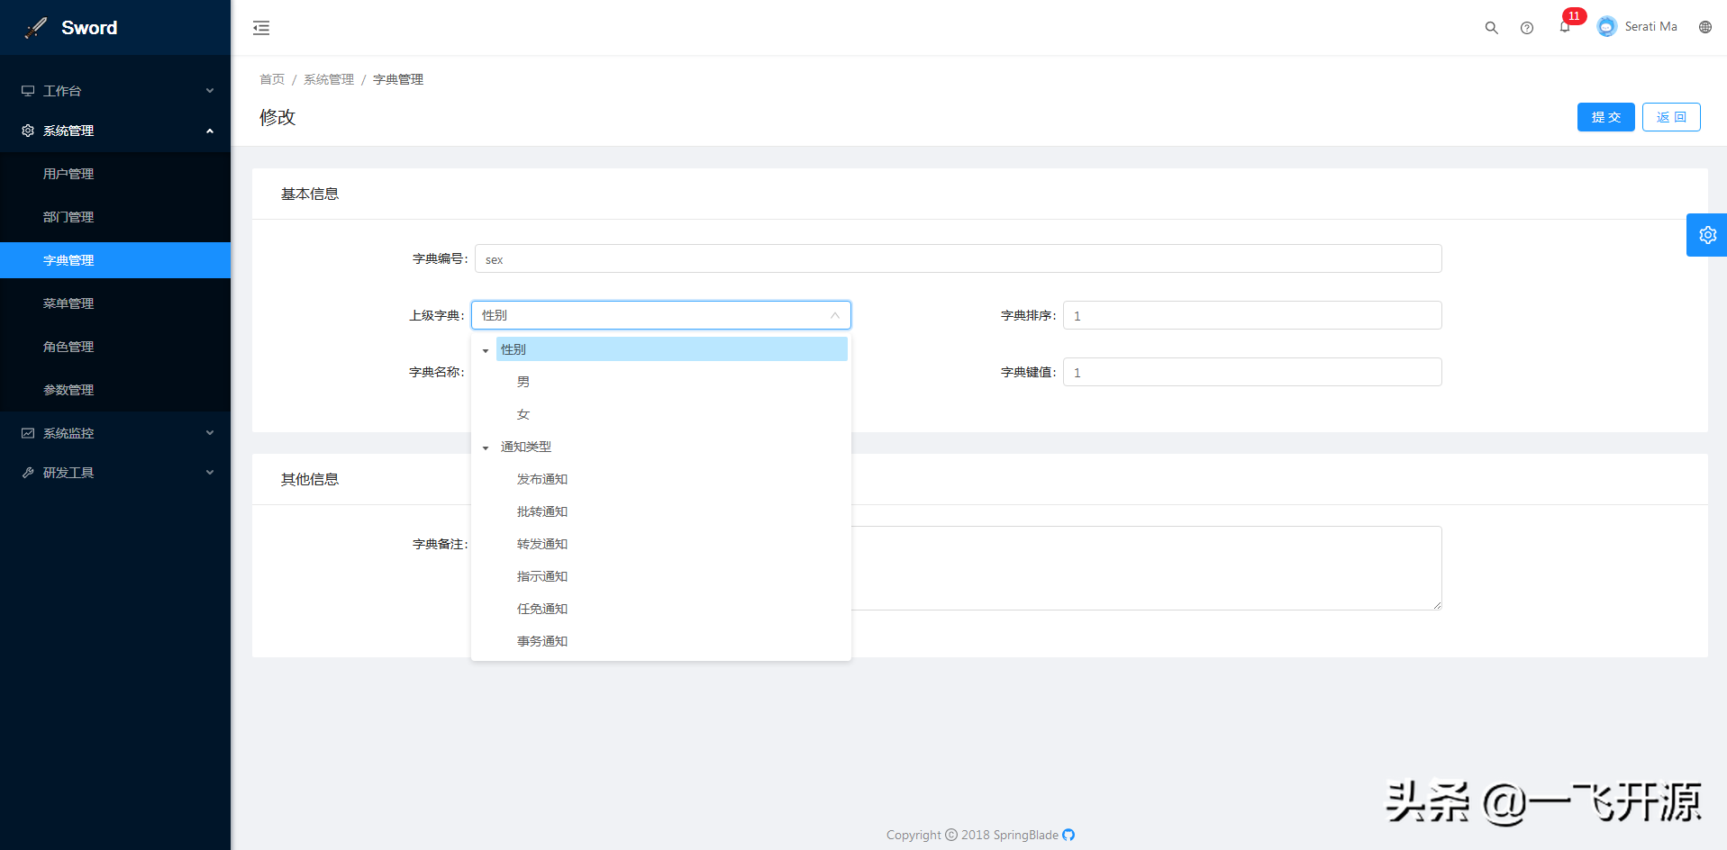Open the settings drawer gear button

coord(1707,235)
